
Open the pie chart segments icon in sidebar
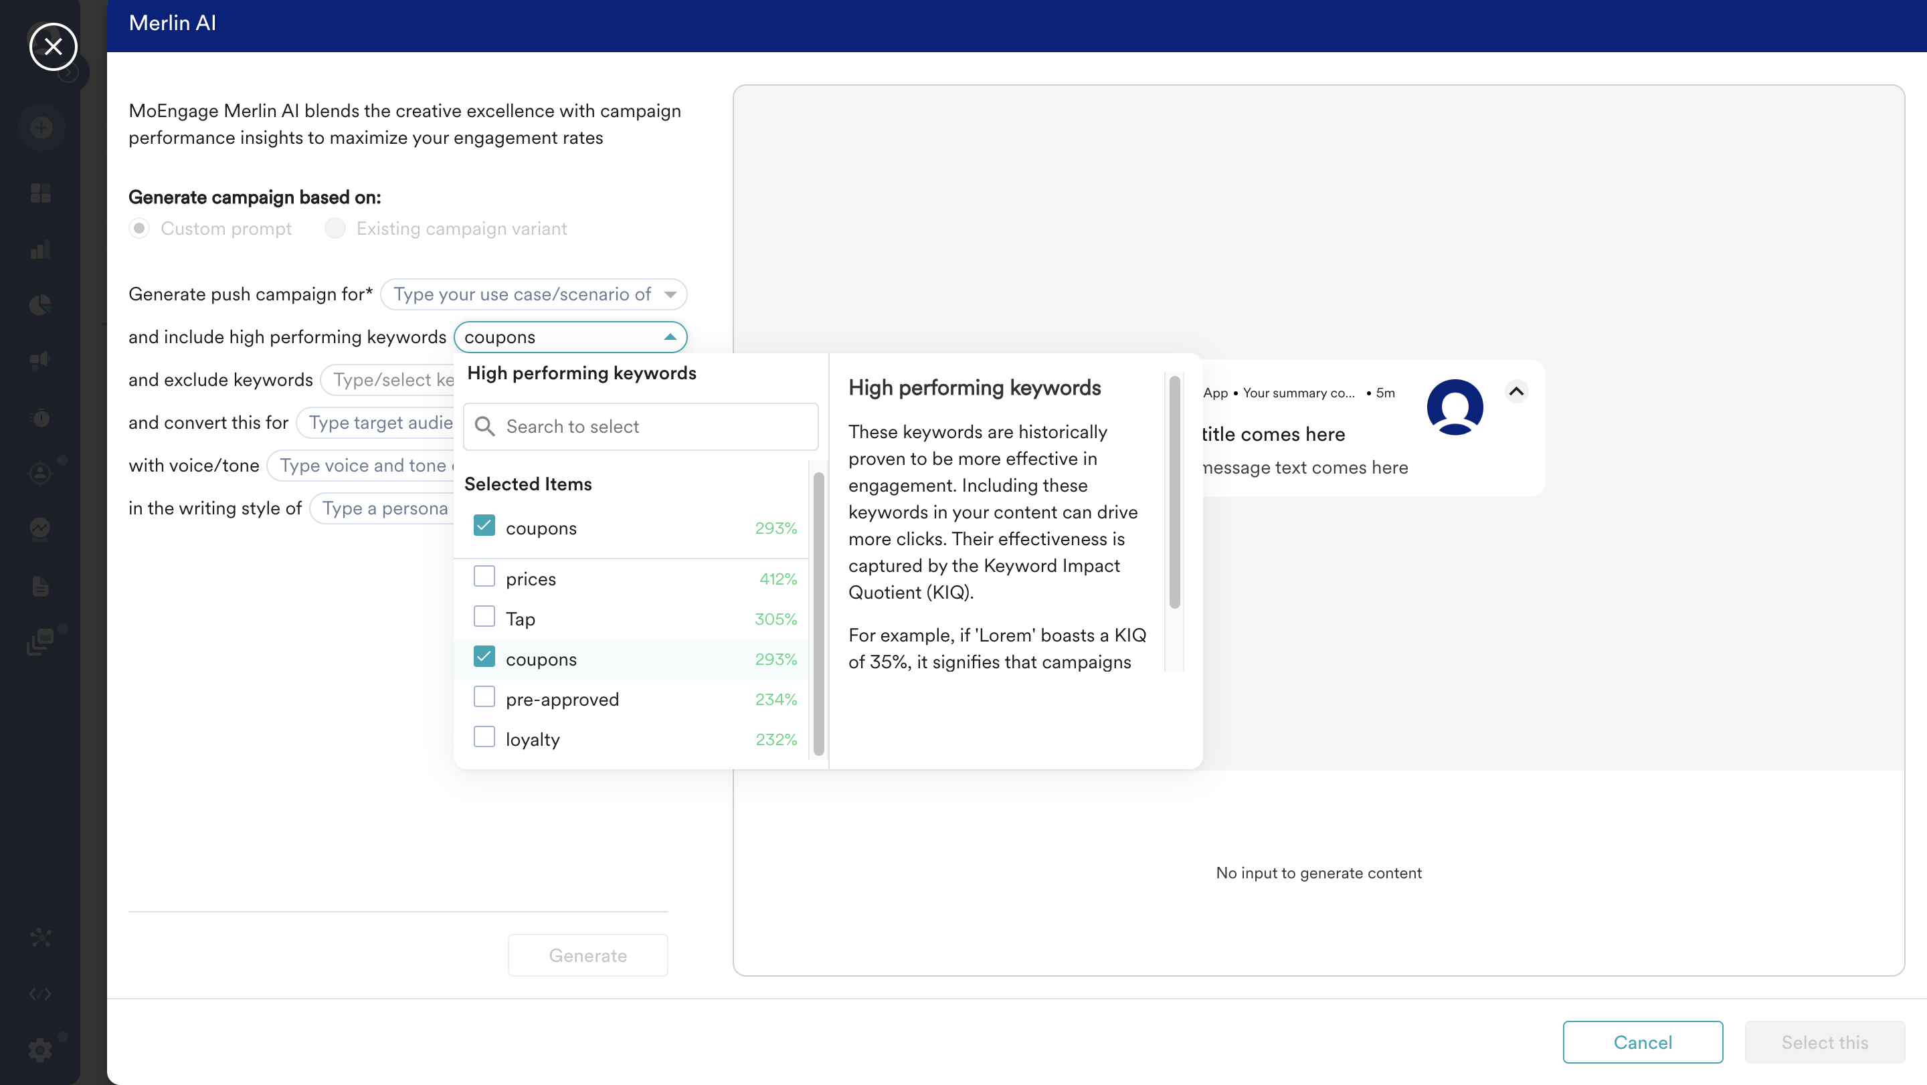click(x=41, y=305)
